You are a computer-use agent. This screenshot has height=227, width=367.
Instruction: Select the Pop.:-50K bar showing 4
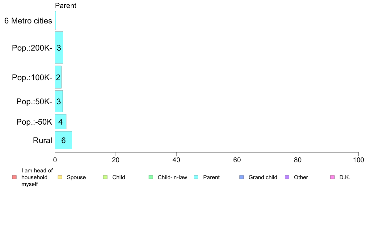pos(61,122)
